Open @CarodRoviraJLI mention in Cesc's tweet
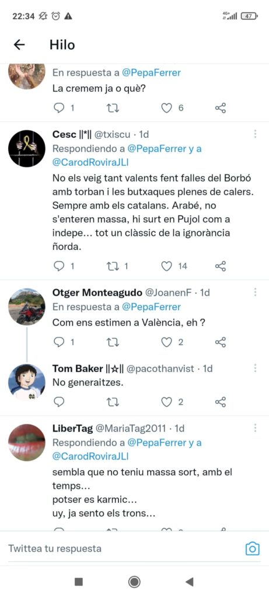 (90, 162)
